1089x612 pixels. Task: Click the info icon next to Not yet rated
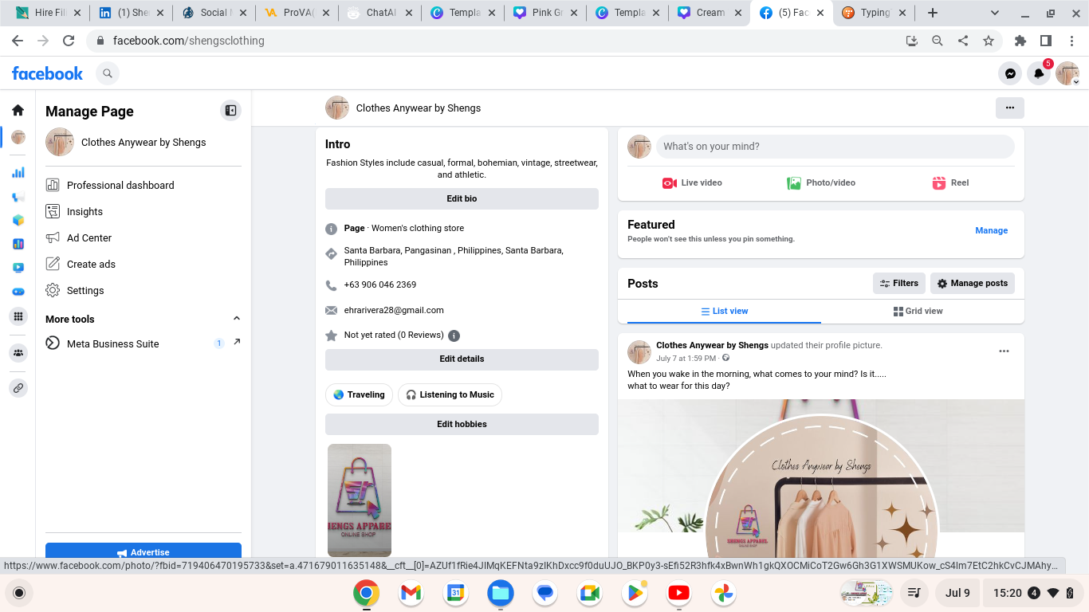click(454, 335)
